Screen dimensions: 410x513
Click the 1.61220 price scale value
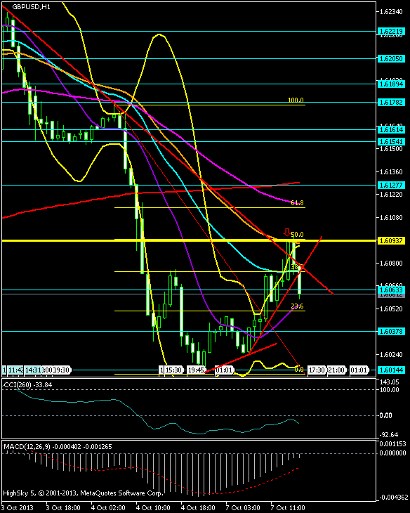click(x=391, y=195)
